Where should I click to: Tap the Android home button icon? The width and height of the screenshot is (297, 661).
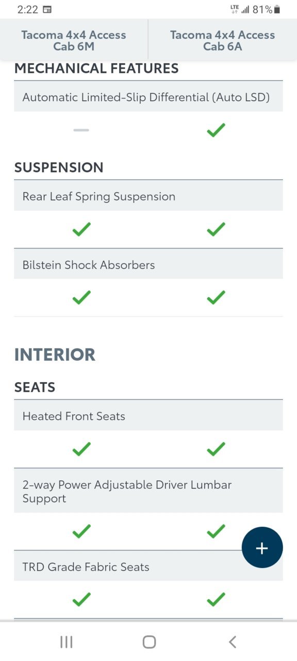pos(149,642)
